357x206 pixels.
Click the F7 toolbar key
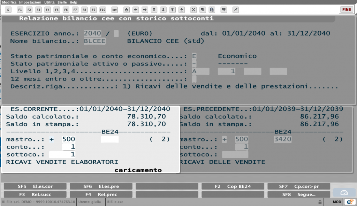(x=75, y=10)
